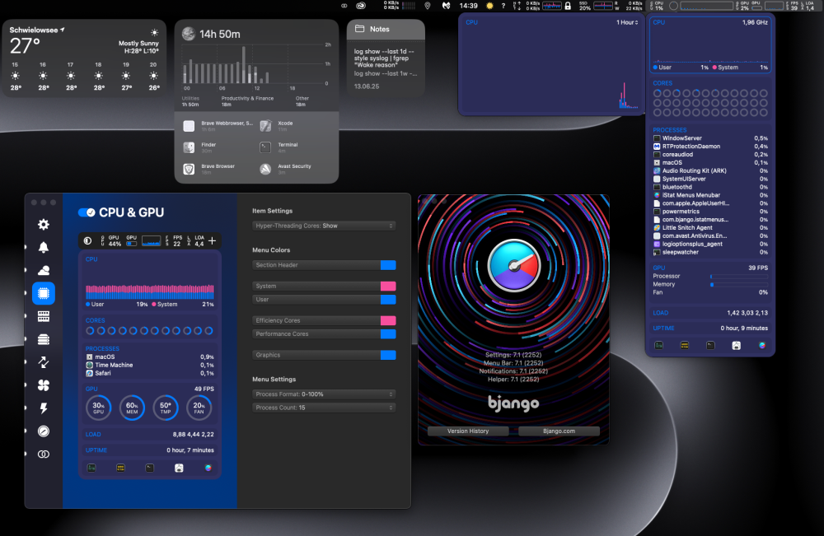Click Activity Monitor icon in settings preview panel
Screen dimensions: 824x536
tap(91, 468)
